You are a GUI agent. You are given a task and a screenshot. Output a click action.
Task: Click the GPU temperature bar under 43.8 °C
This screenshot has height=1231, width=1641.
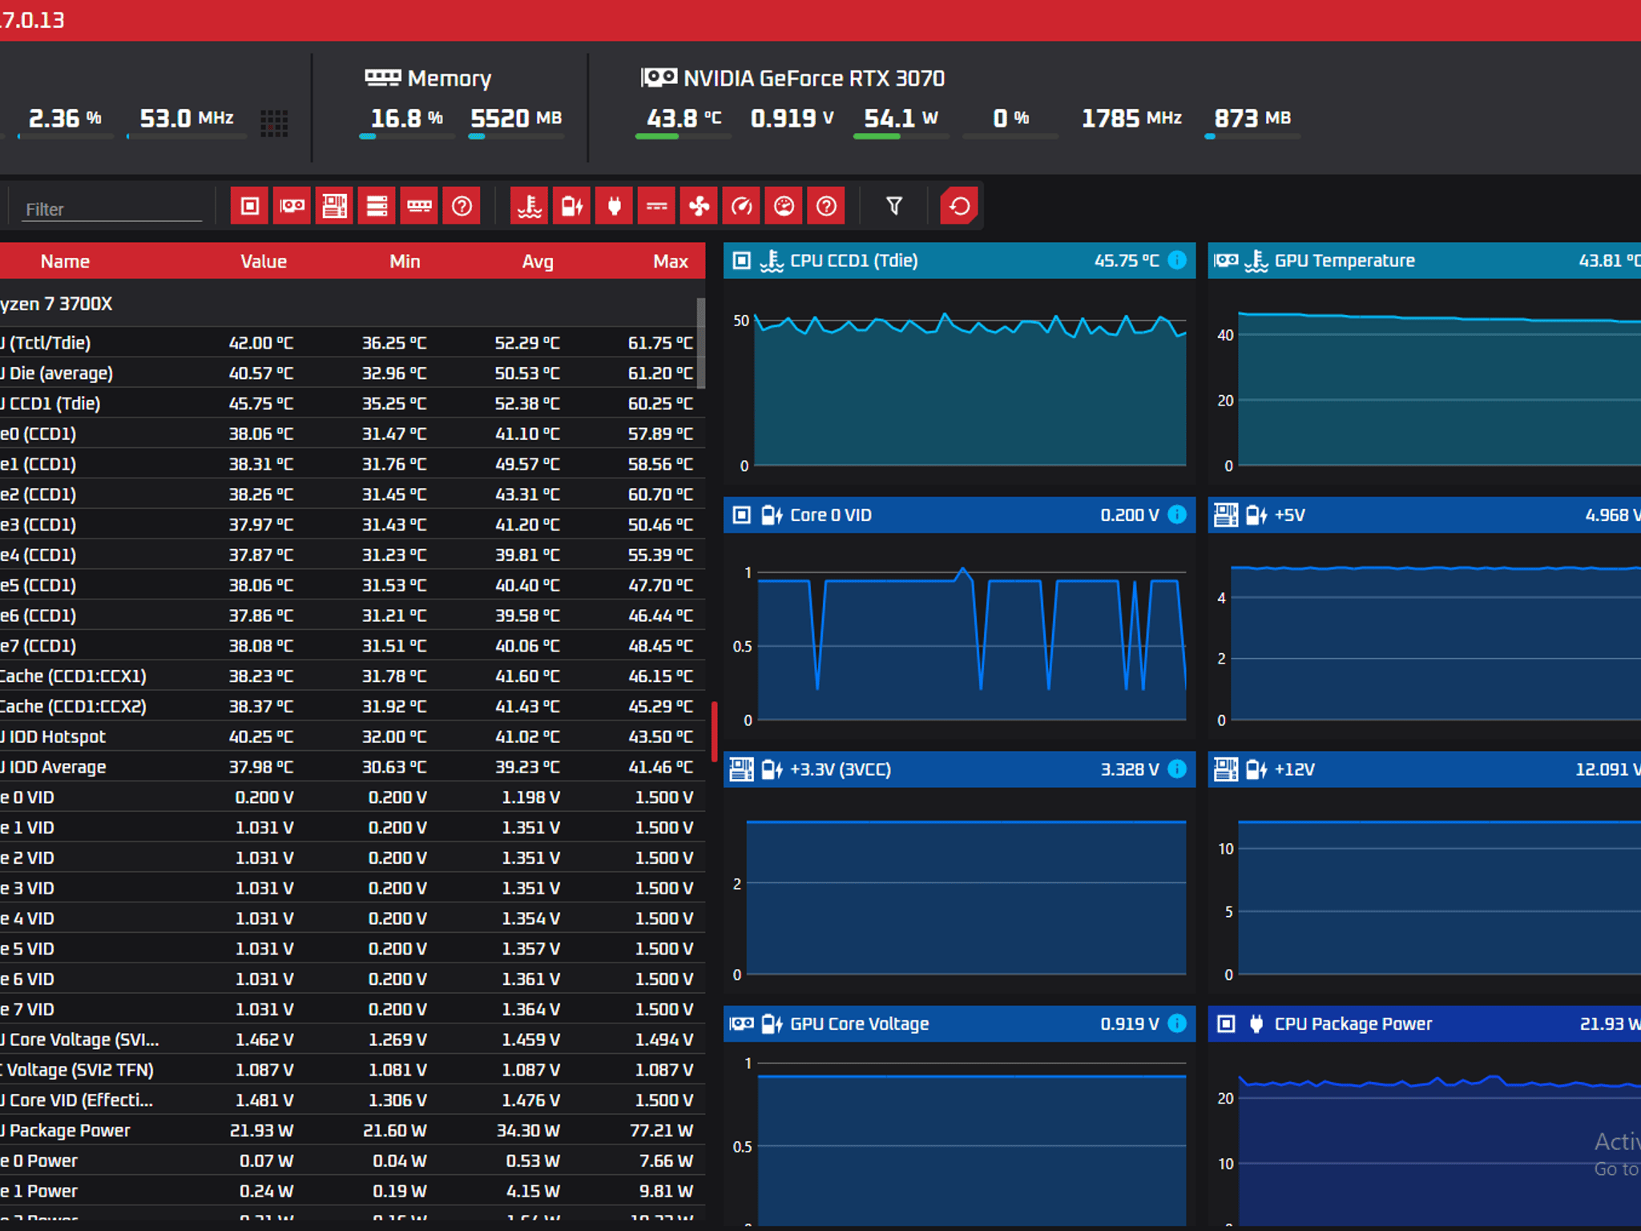pos(683,137)
